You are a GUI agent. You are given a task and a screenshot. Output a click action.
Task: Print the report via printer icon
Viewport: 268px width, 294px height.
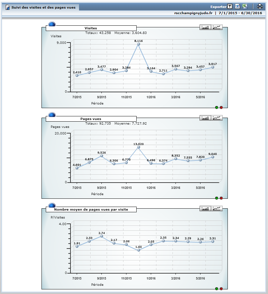click(x=260, y=6)
